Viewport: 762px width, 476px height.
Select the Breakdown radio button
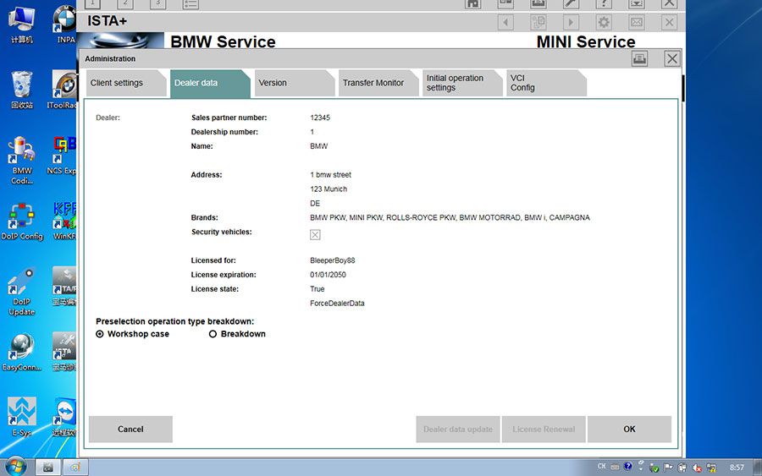(213, 334)
